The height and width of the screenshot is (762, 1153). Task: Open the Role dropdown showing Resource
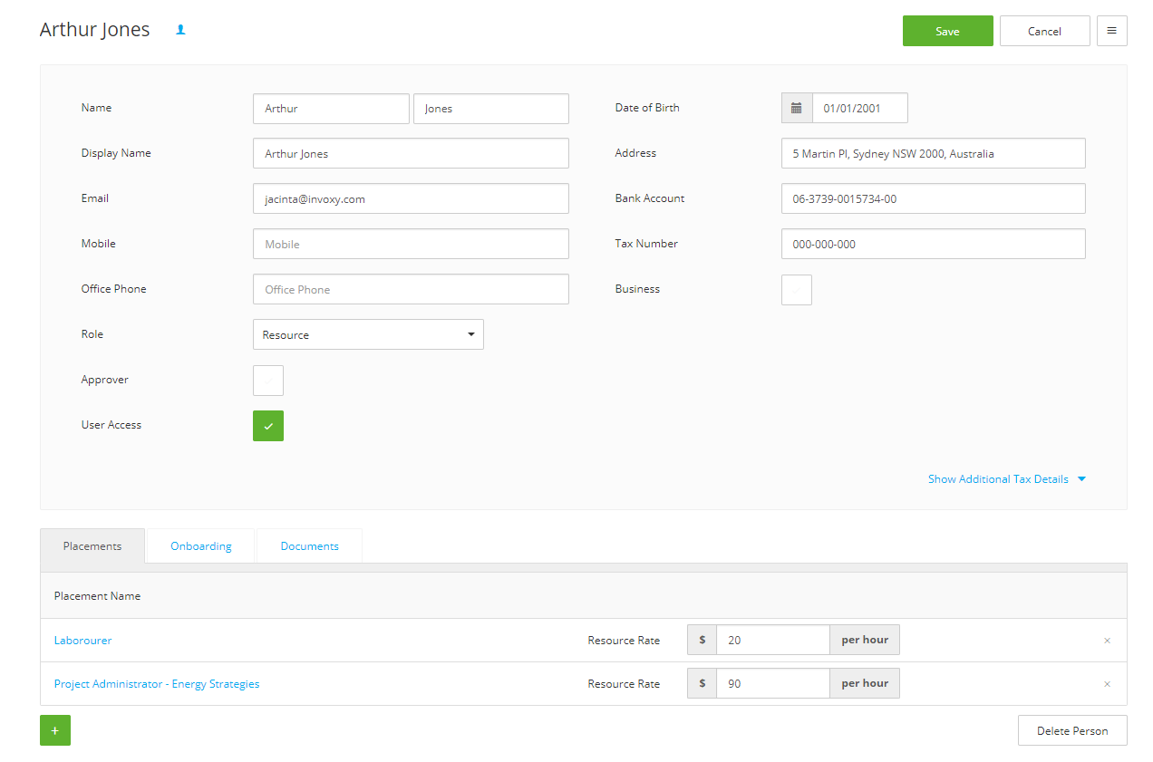pyautogui.click(x=368, y=334)
